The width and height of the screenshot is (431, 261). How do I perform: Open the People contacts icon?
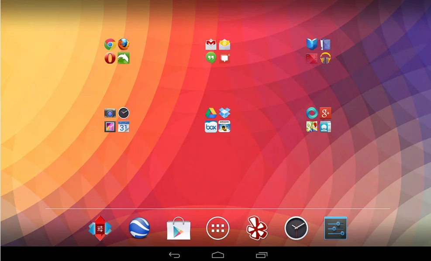[325, 127]
